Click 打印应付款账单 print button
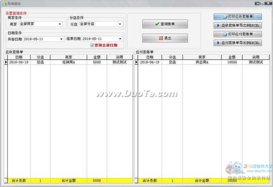273x187 pixels. 238,34
